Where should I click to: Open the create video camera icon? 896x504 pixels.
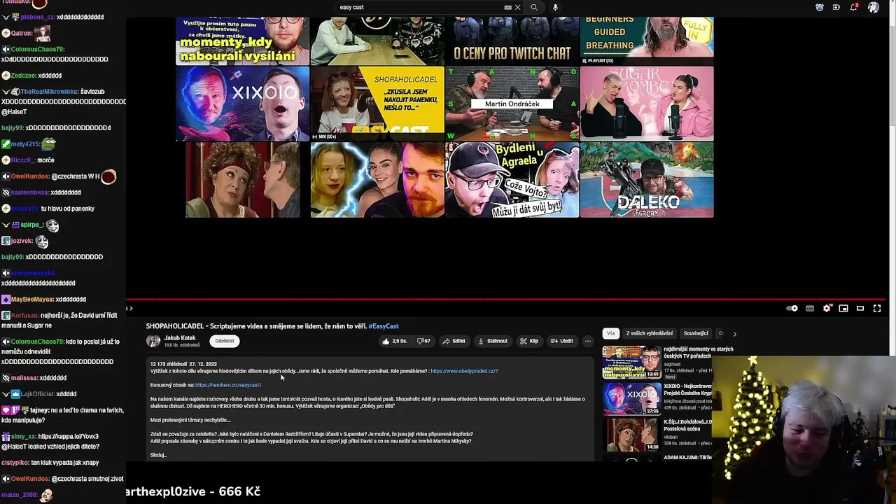tap(836, 7)
